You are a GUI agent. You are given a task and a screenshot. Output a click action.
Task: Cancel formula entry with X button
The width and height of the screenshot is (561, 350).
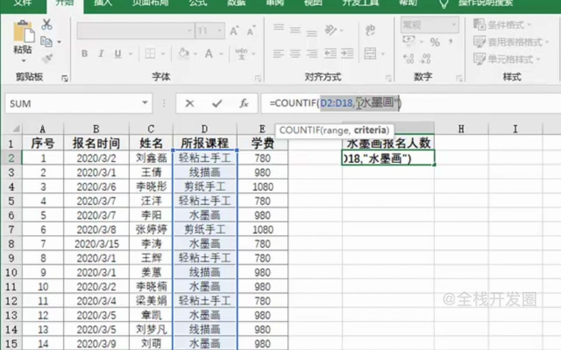(190, 103)
